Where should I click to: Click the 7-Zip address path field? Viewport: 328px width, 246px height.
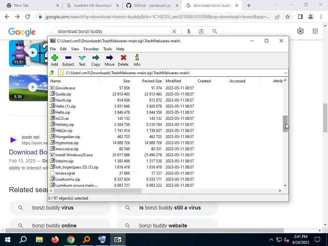pos(170,73)
